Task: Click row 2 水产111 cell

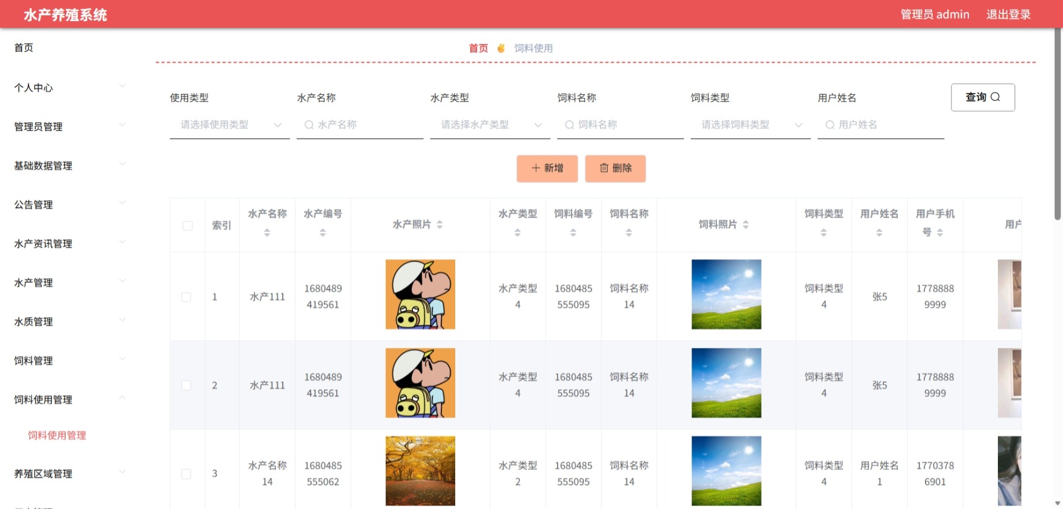Action: pos(267,385)
